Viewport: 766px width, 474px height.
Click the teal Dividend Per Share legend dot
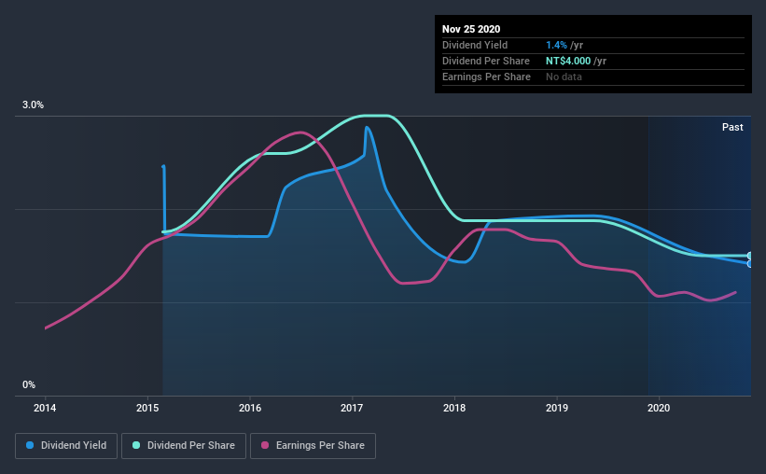[x=136, y=445]
